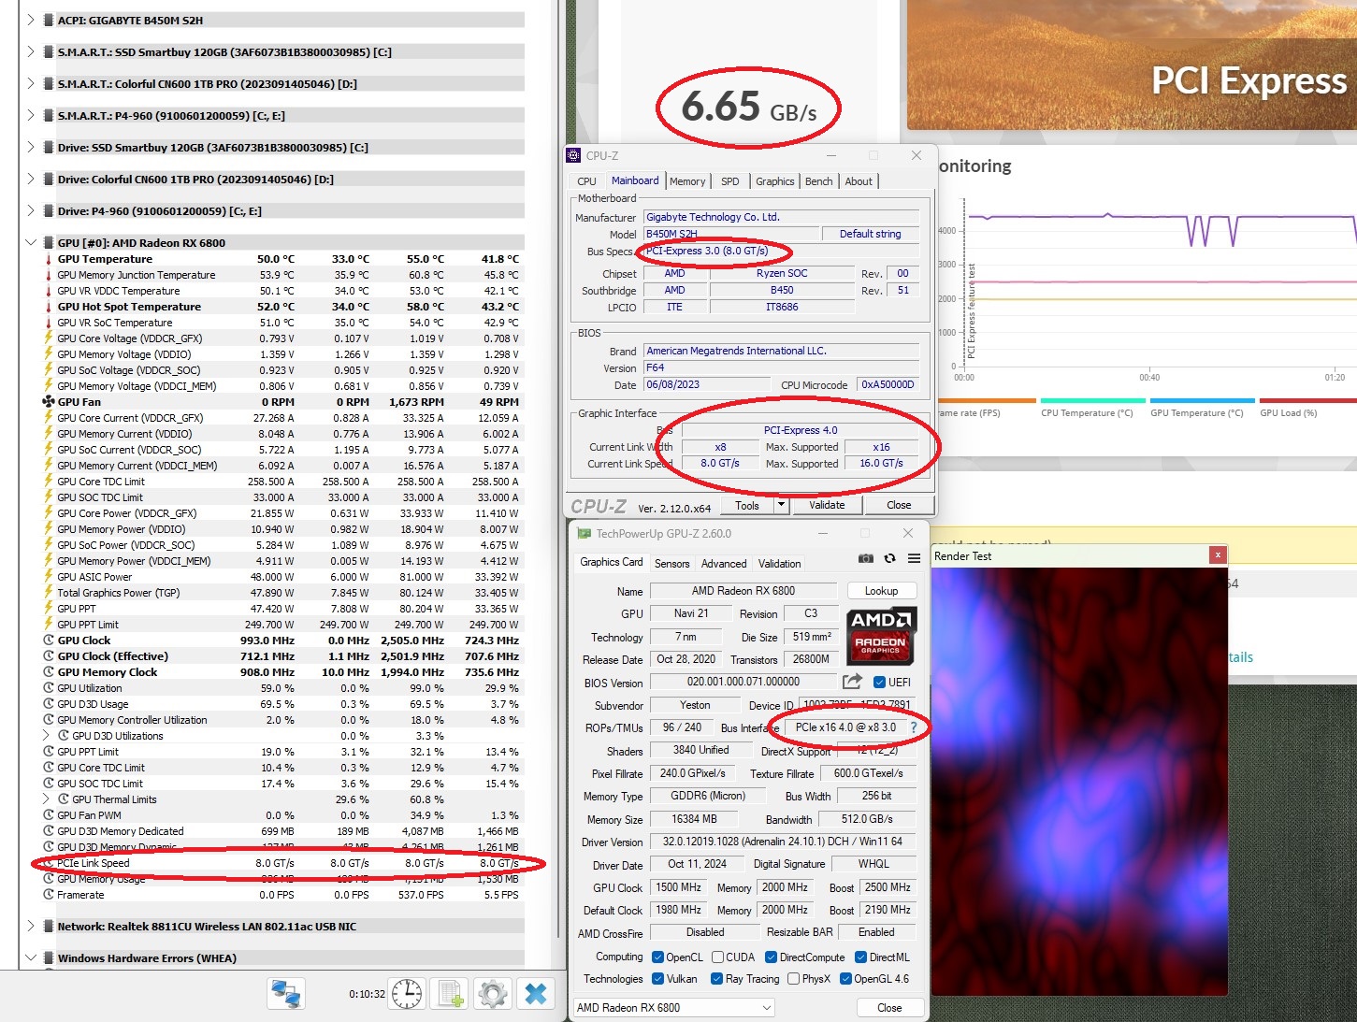Click the BIOS share/export arrow icon in GPU-Z
The width and height of the screenshot is (1357, 1022).
tap(852, 682)
